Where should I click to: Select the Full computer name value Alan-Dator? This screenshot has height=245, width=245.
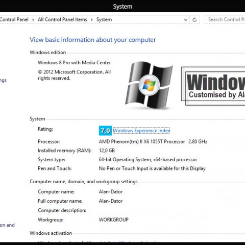point(111,201)
